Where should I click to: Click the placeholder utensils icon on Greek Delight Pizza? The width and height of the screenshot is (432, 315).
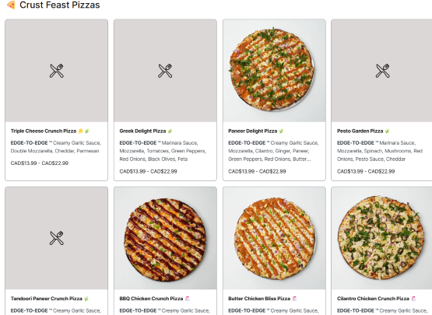point(165,71)
